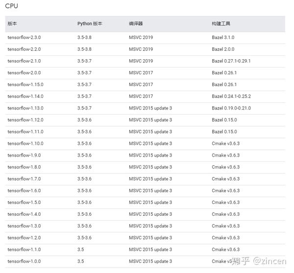This screenshot has height=273, width=294.
Task: Select tensorflow-1.12.0 cell
Action: (25, 120)
